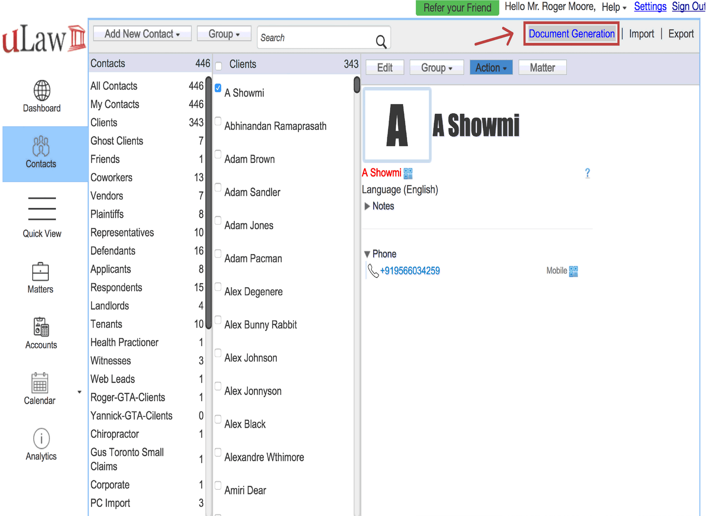Click the Document Generation link
The width and height of the screenshot is (708, 516).
(571, 34)
